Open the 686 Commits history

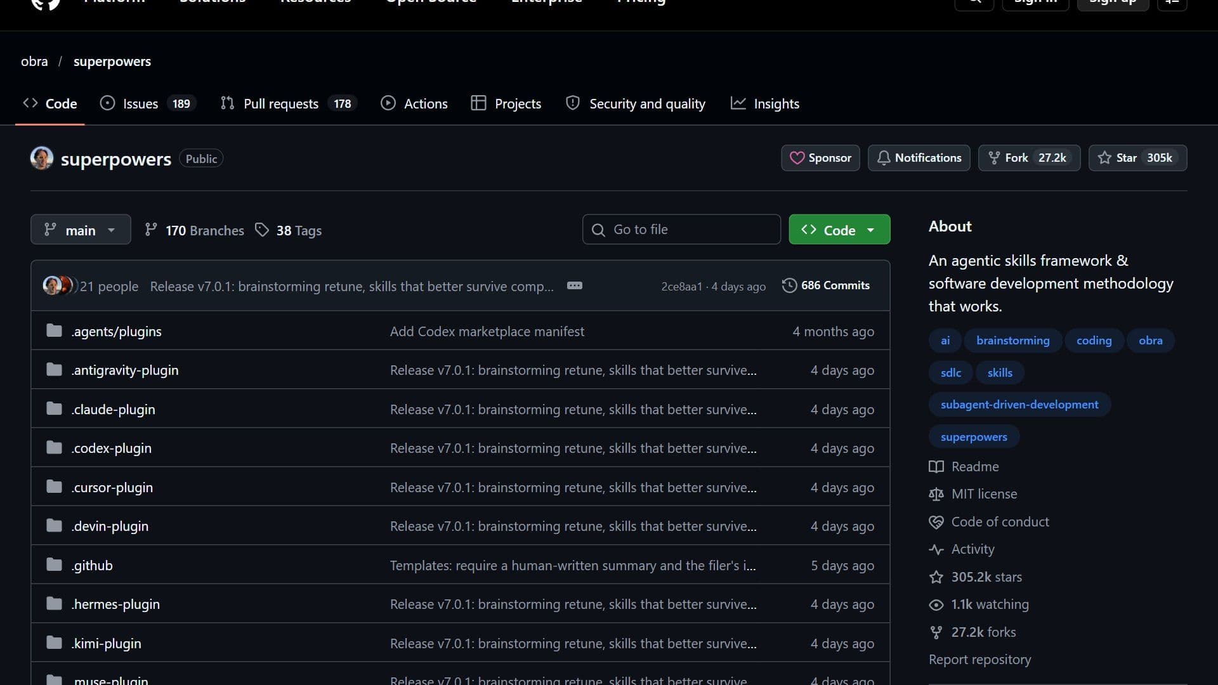pos(826,285)
